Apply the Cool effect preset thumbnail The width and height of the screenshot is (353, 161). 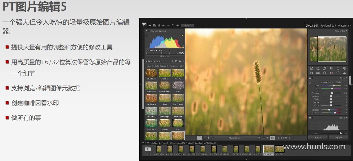[178, 85]
